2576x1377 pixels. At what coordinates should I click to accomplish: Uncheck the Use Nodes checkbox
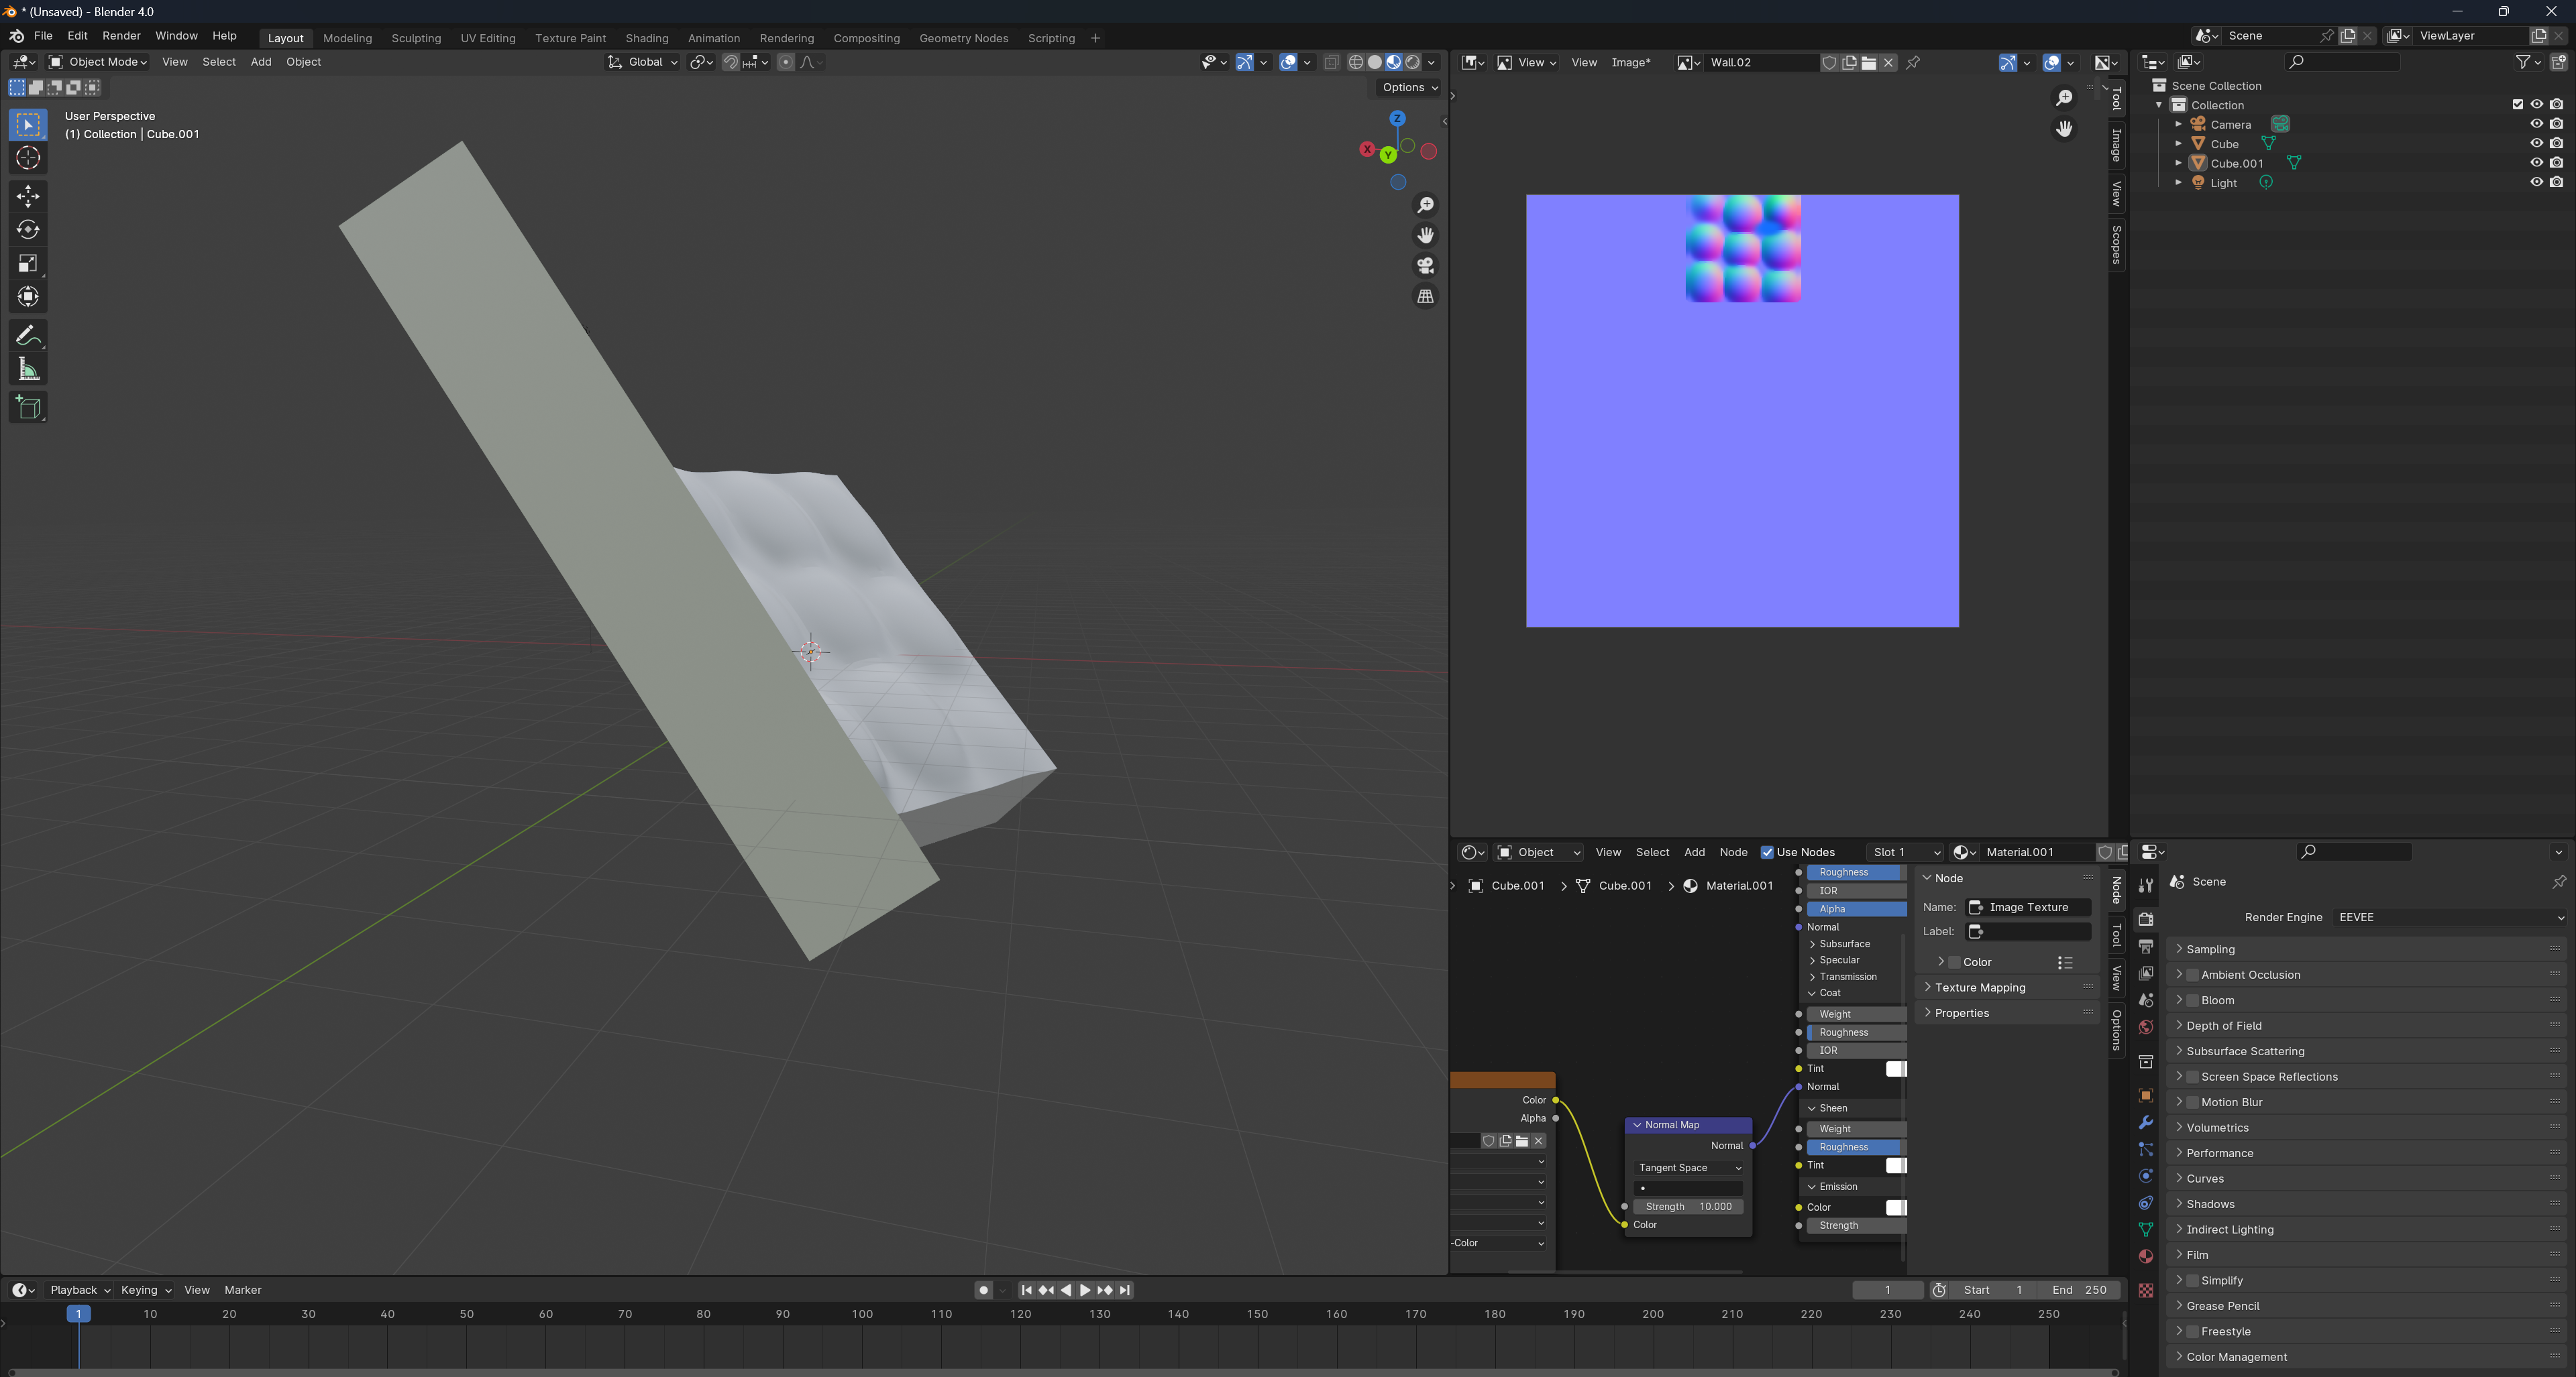tap(1767, 852)
